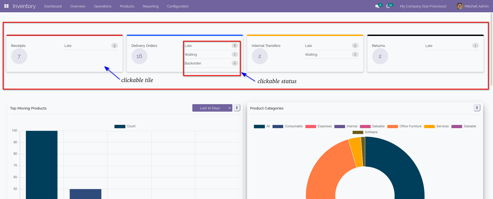The image size is (493, 199).
Task: Show late Delivery Orders status
Action: pyautogui.click(x=211, y=46)
